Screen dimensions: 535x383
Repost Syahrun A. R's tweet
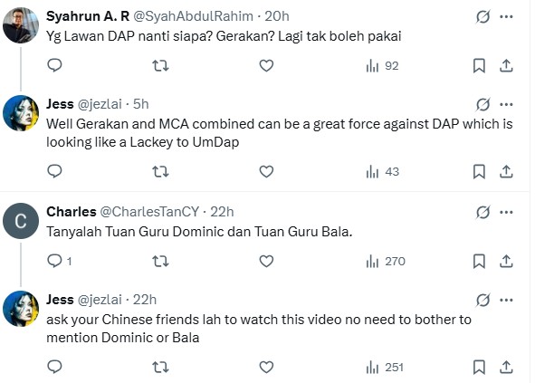160,65
